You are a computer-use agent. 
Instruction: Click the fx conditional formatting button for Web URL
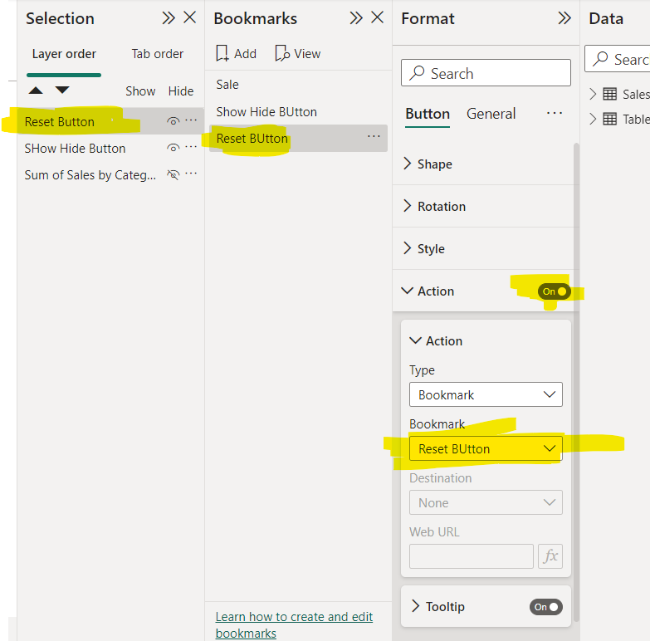point(550,556)
